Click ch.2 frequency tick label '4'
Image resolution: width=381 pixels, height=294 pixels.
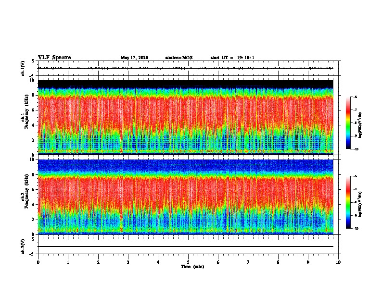coord(33,205)
